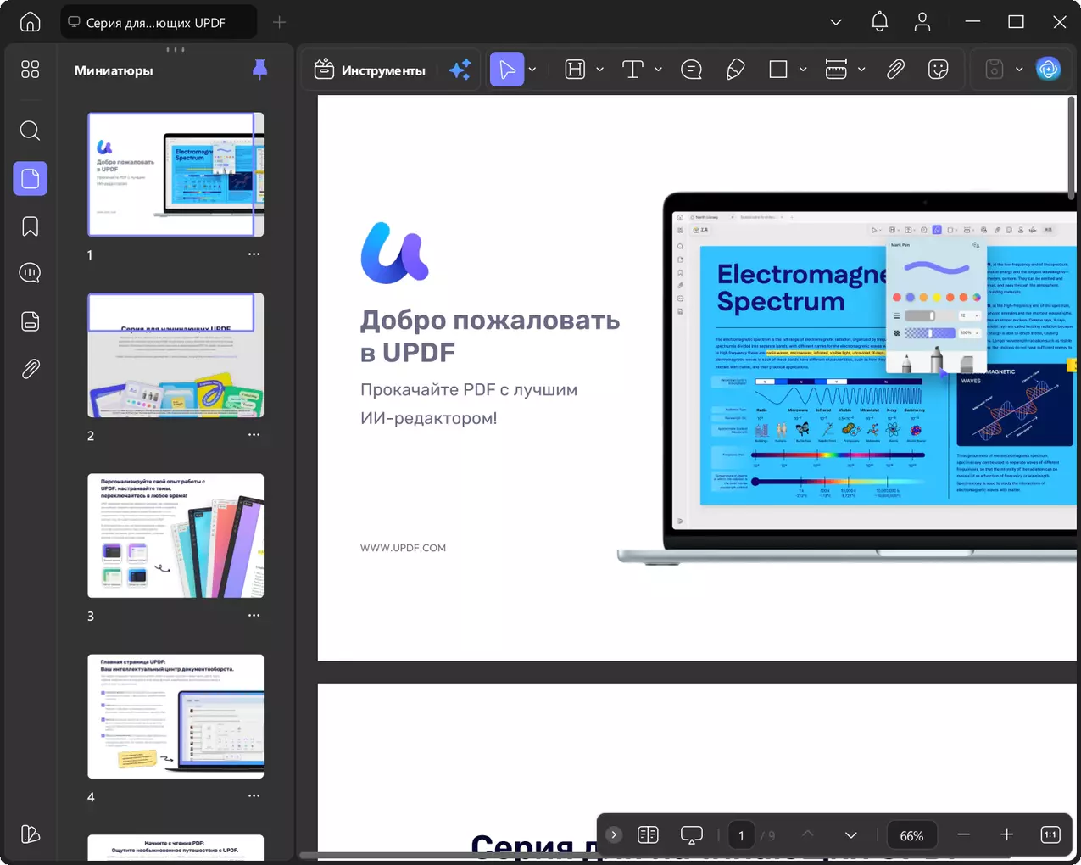Viewport: 1081px width, 865px height.
Task: Open the form fields panel icon in sidebar
Action: (31, 321)
